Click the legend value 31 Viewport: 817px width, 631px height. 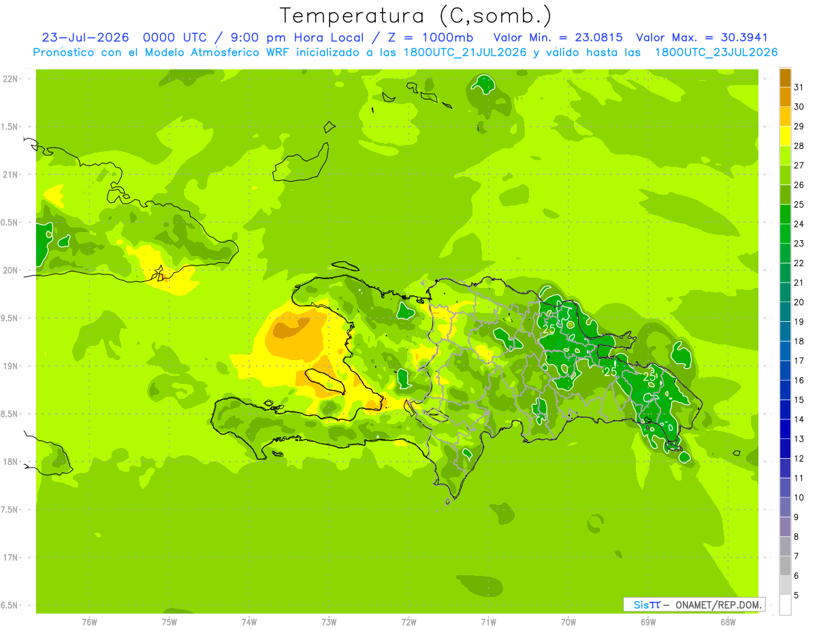coord(799,87)
